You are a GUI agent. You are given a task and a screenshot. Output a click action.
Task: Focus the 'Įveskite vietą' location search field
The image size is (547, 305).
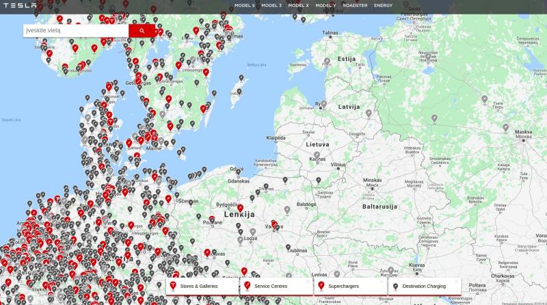pyautogui.click(x=76, y=31)
